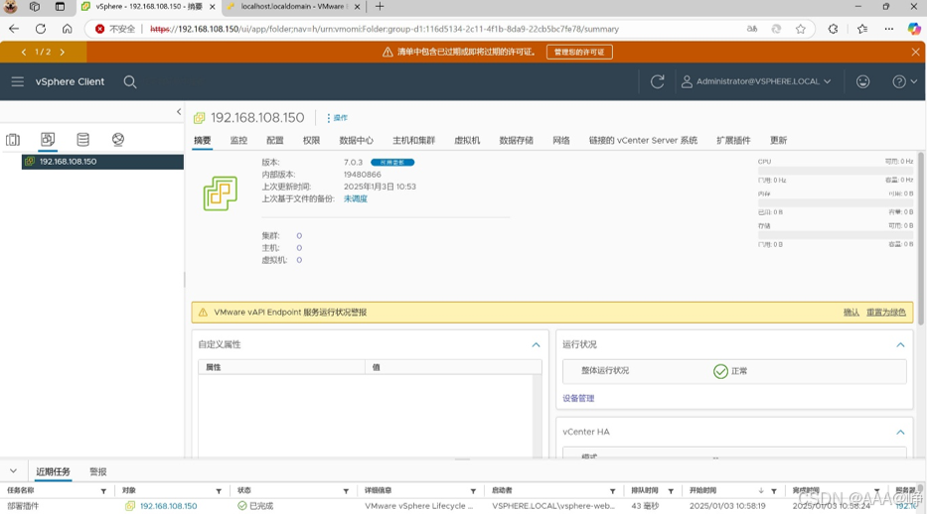The height and width of the screenshot is (514, 927).
Task: Open the help question mark menu
Action: point(904,81)
